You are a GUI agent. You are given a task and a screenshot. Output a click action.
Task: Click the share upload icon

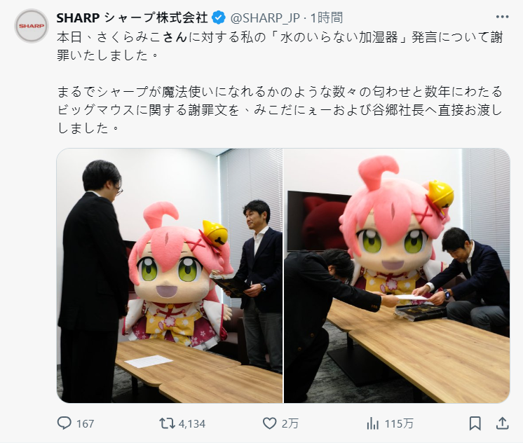503,423
